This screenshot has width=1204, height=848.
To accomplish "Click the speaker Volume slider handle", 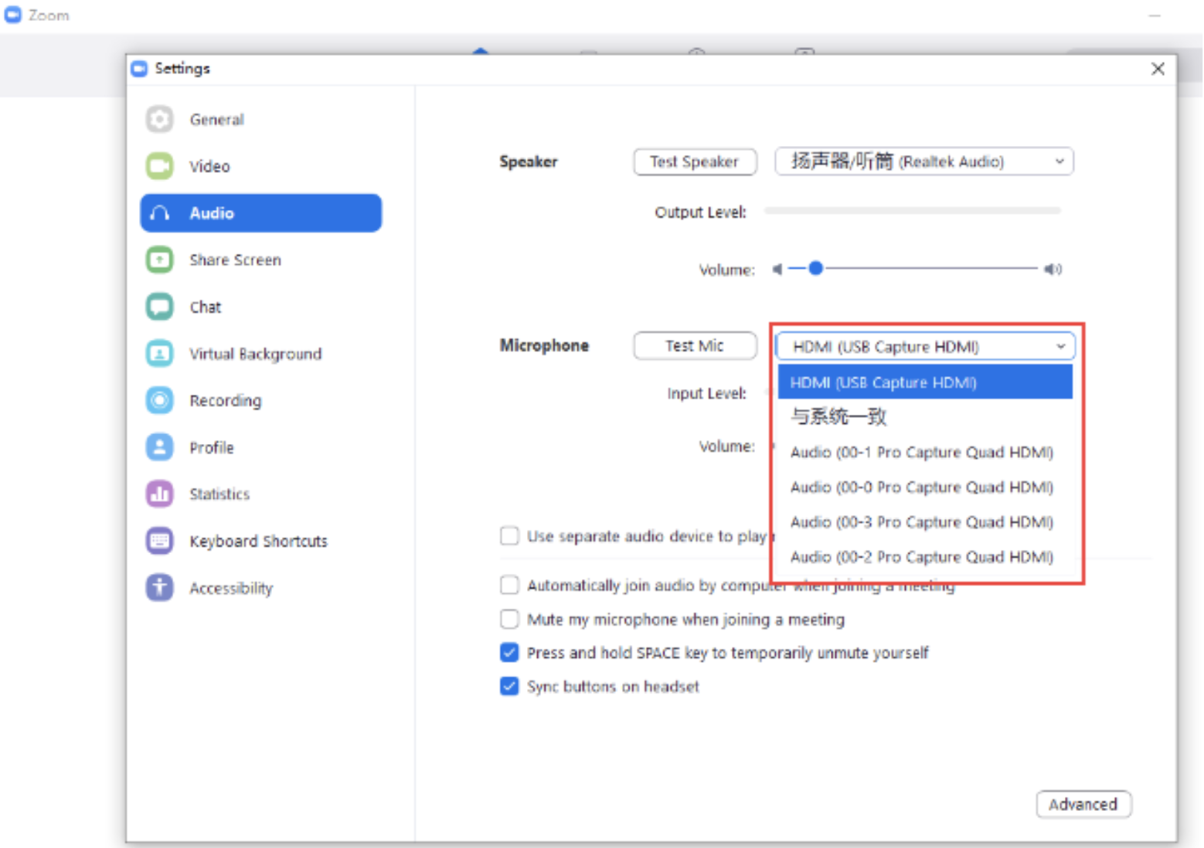I will pyautogui.click(x=815, y=269).
